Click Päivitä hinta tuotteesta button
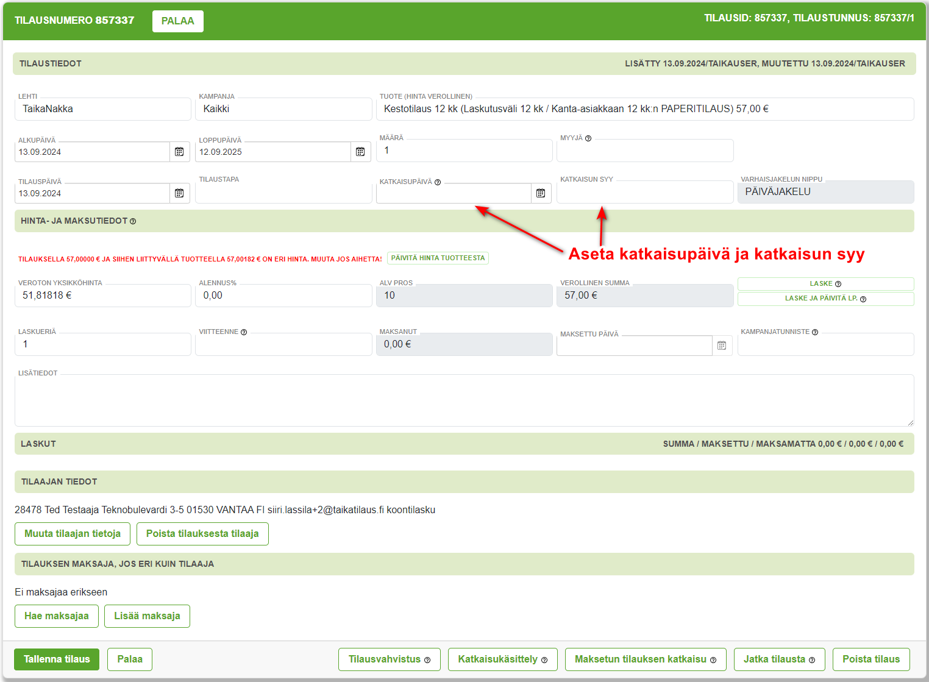 (438, 258)
